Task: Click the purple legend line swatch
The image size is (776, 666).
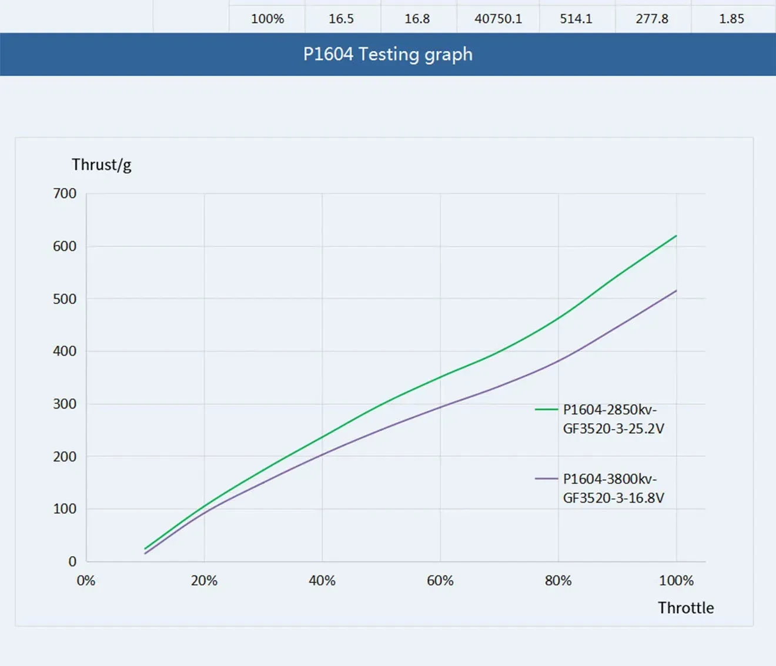Action: tap(546, 478)
